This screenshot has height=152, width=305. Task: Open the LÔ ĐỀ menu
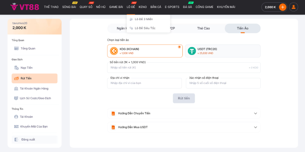tap(131, 7)
